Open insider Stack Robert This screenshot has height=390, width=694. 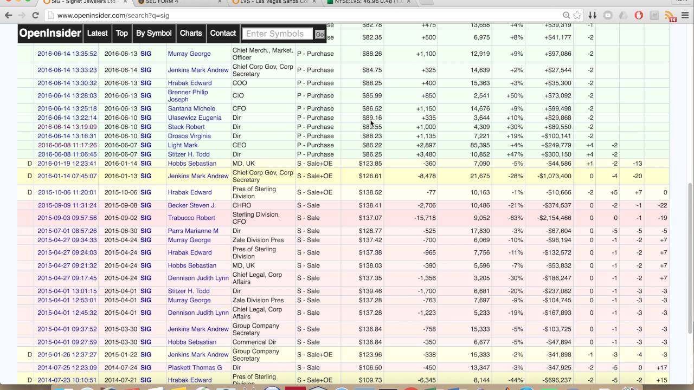[186, 127]
